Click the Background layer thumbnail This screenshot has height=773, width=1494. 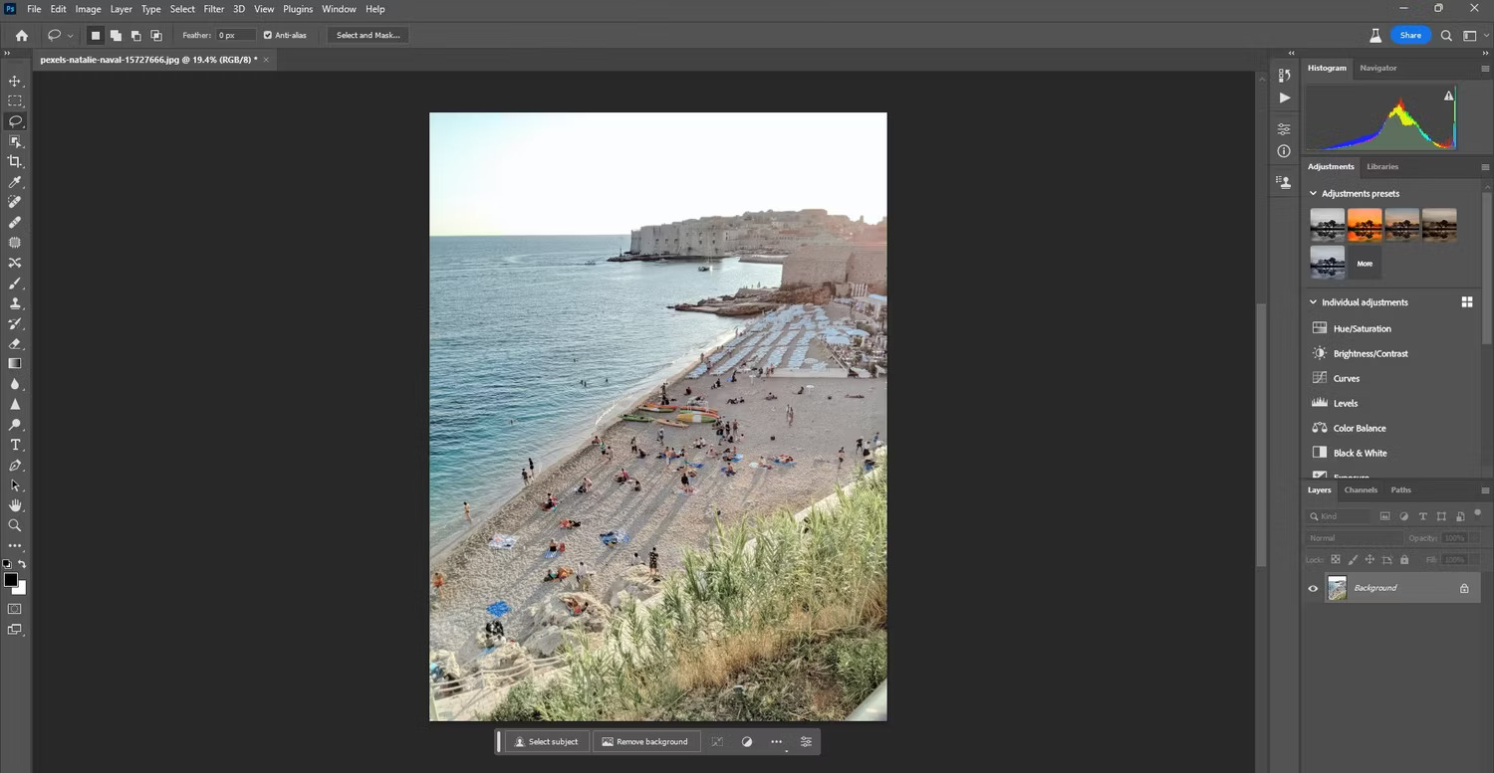click(1337, 588)
